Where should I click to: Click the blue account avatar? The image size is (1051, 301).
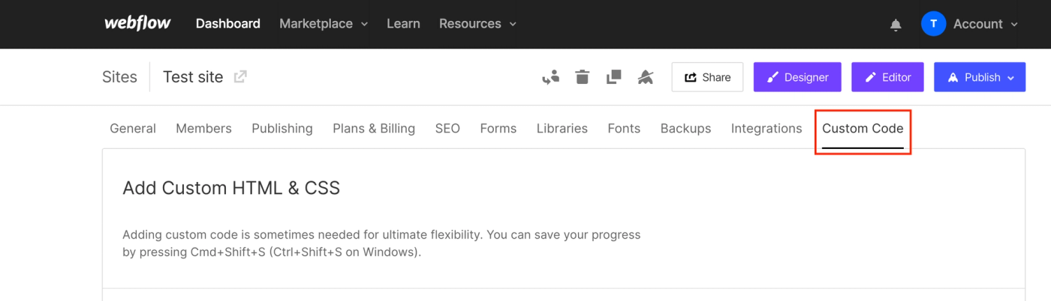[x=933, y=24]
